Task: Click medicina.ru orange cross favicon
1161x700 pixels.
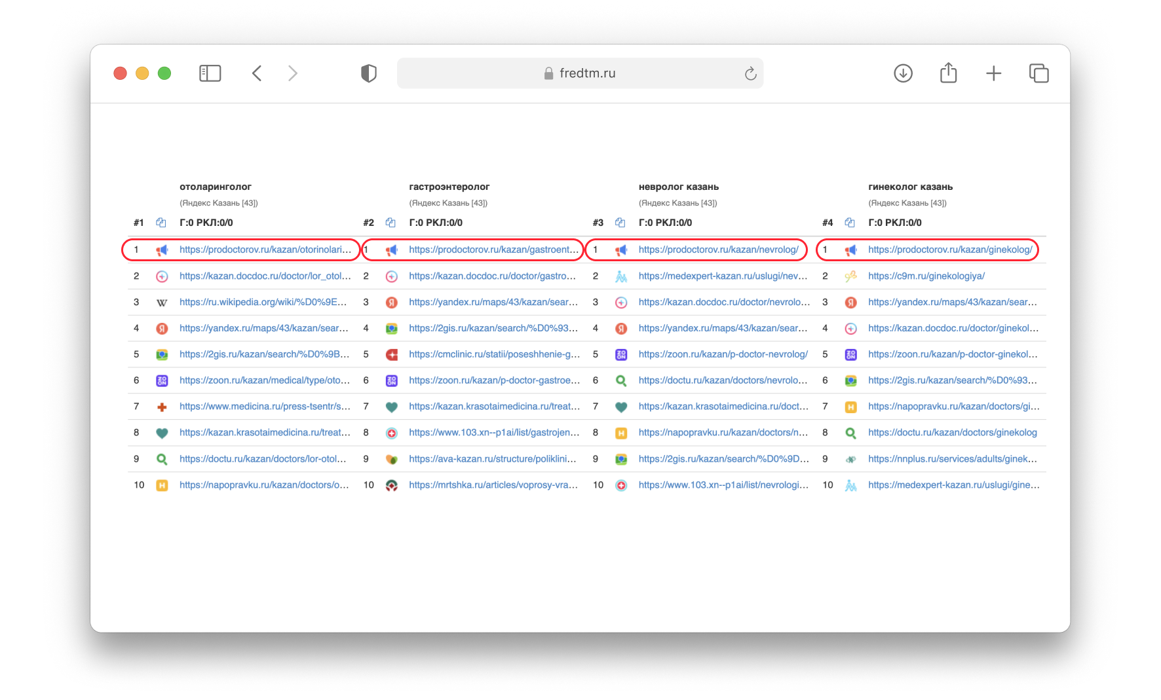Action: [162, 407]
